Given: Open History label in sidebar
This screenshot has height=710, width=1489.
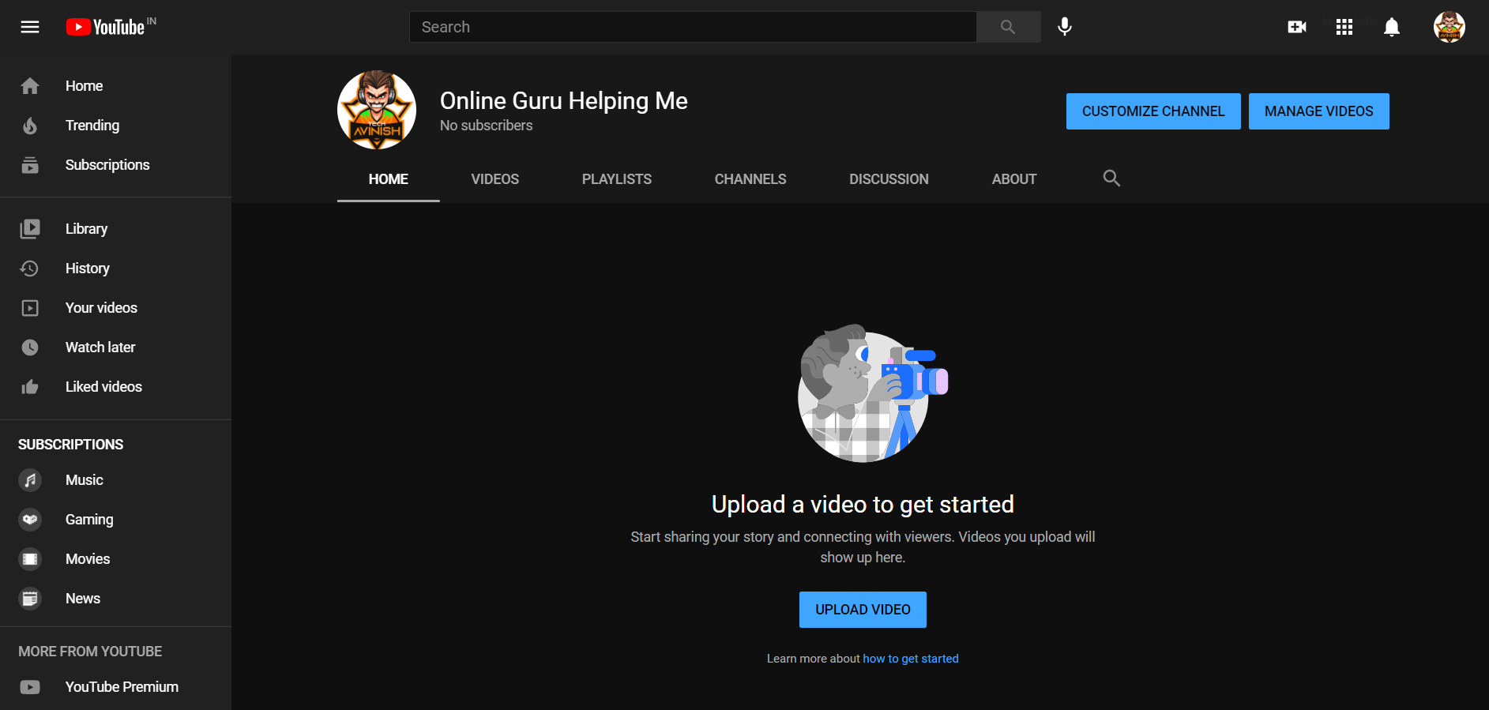Looking at the screenshot, I should pyautogui.click(x=87, y=269).
